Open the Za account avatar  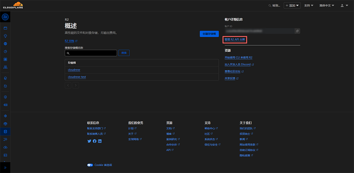(x=5, y=17)
